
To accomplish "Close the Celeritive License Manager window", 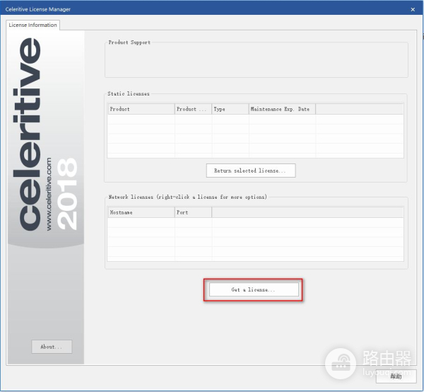I will (x=412, y=8).
